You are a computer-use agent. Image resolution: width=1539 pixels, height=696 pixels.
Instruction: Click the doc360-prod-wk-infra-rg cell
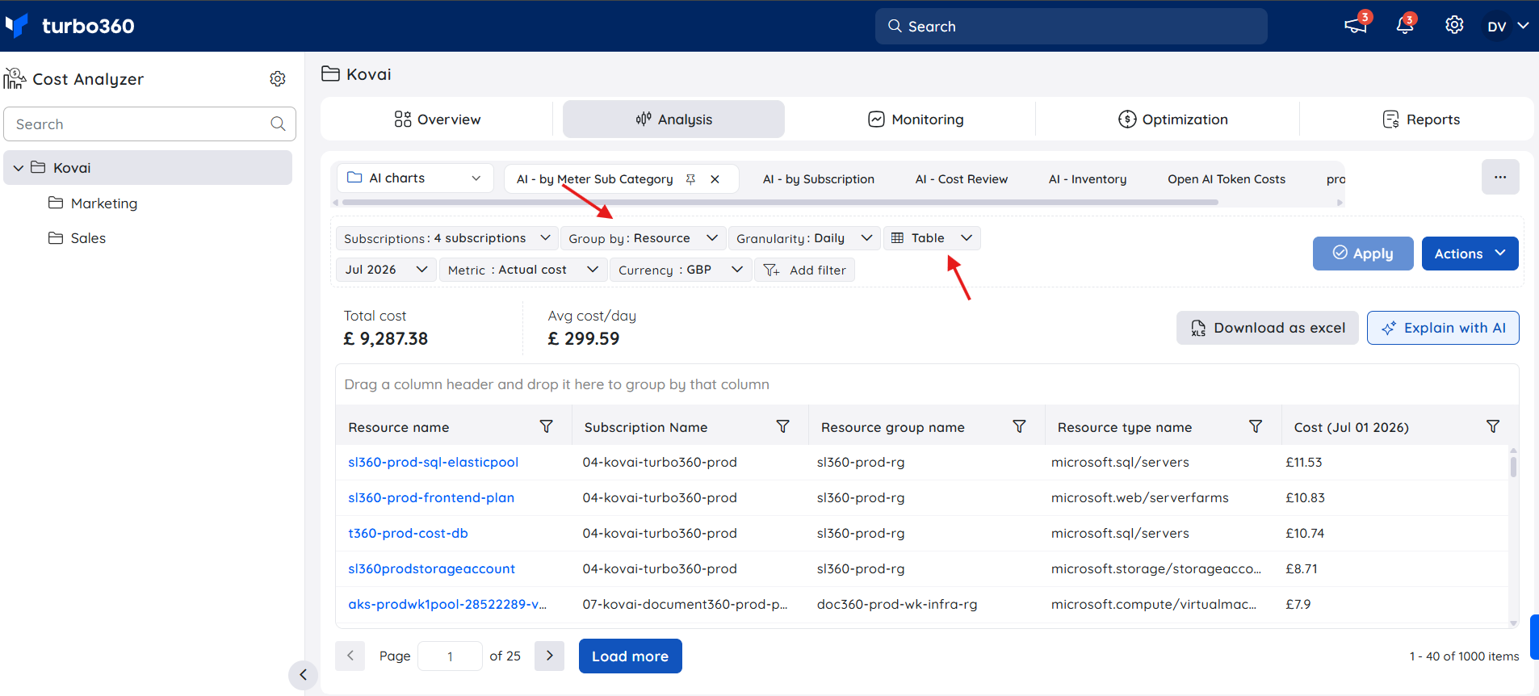click(x=897, y=604)
